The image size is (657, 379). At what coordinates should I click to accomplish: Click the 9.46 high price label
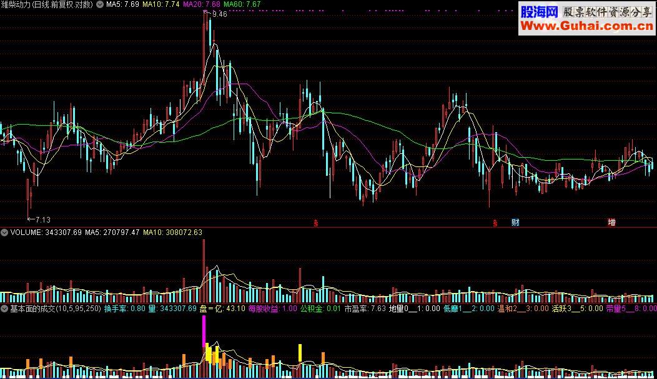tap(220, 14)
